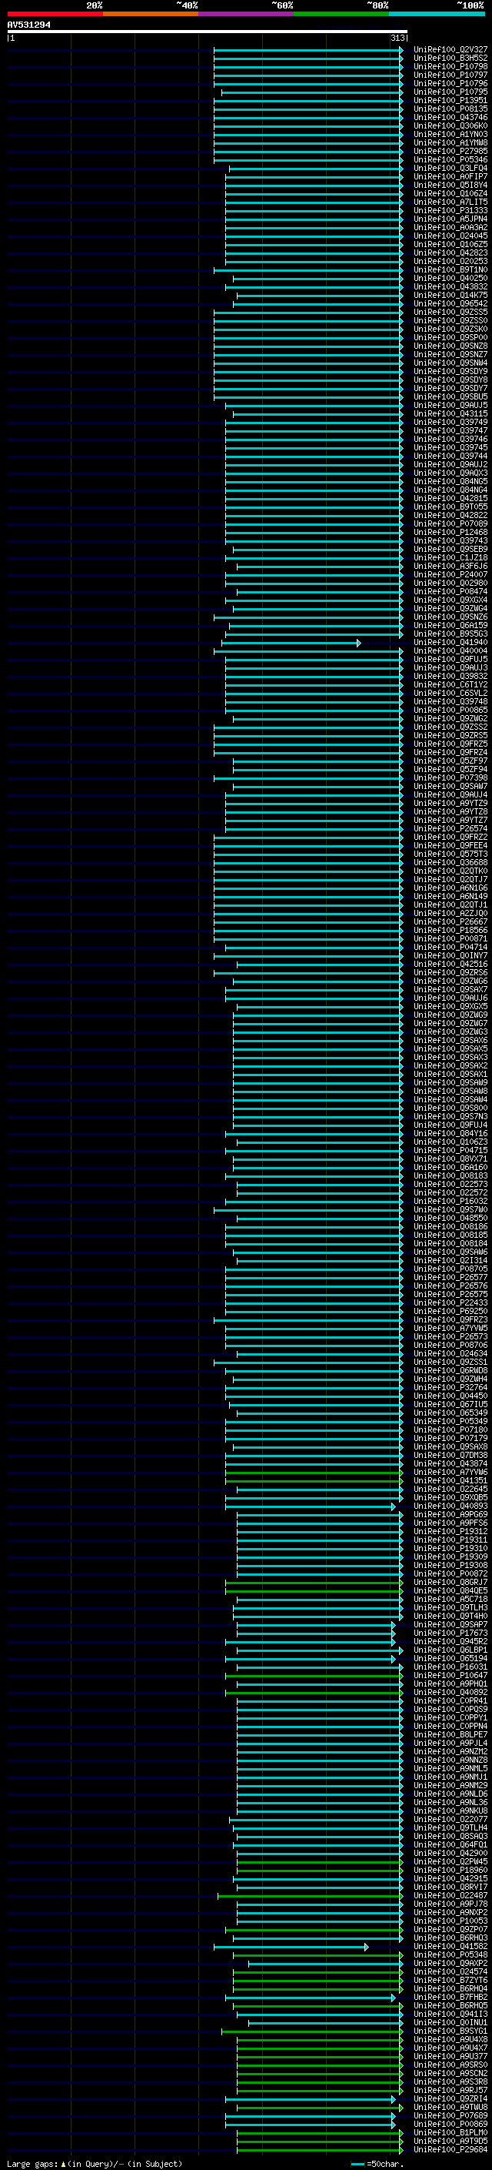Pick the UniRef100_Q84Y16 label

coord(450,1133)
